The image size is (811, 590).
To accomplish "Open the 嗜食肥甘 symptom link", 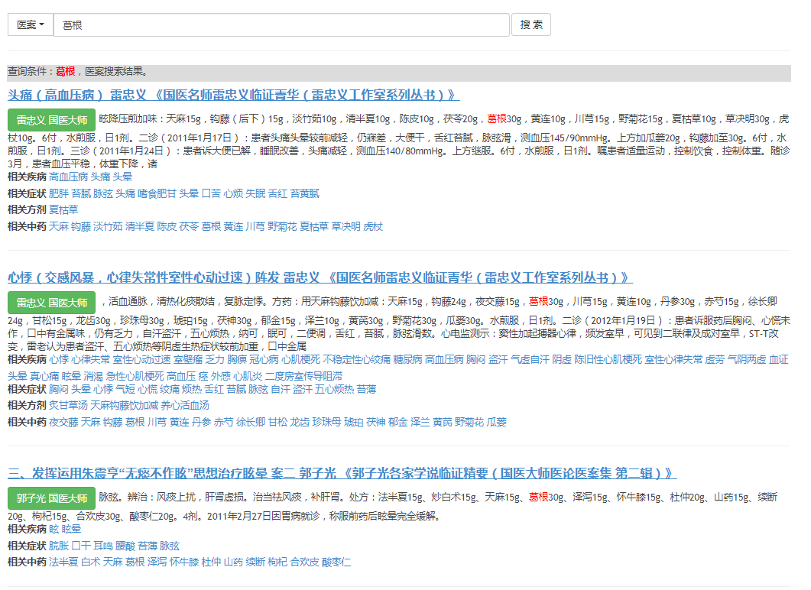I will tap(157, 193).
